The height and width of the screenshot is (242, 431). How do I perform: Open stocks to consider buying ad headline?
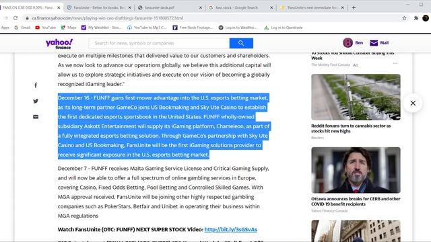coord(352,56)
